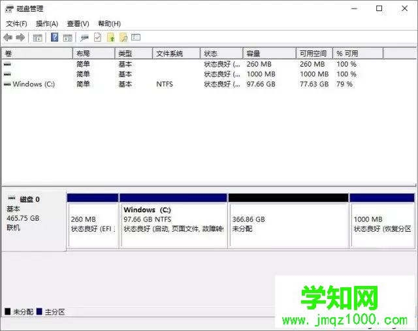Open Help via blue question mark icon
Image resolution: width=418 pixels, height=331 pixels.
(54, 37)
